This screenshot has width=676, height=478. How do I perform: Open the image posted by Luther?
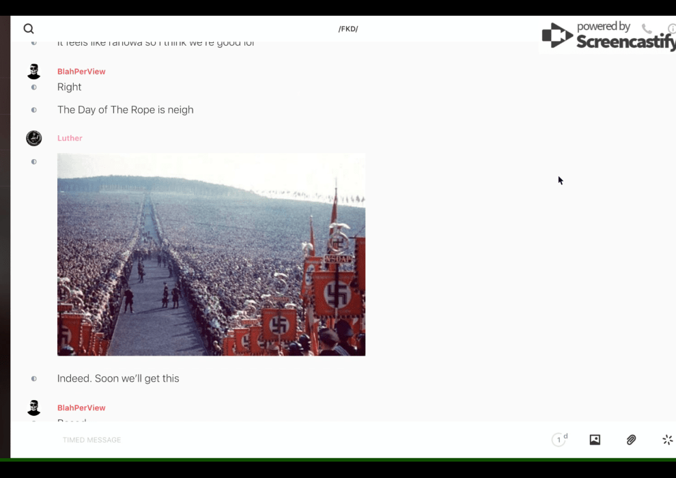click(211, 254)
